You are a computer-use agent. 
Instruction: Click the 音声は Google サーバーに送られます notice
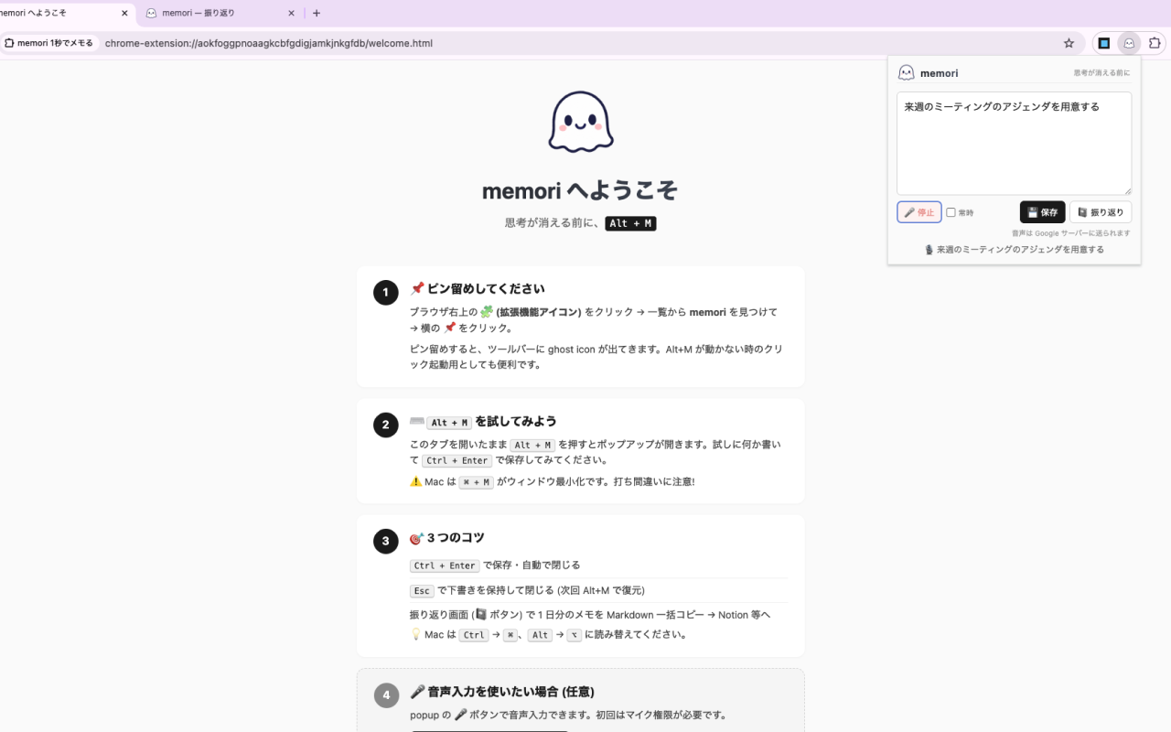[x=1071, y=233]
